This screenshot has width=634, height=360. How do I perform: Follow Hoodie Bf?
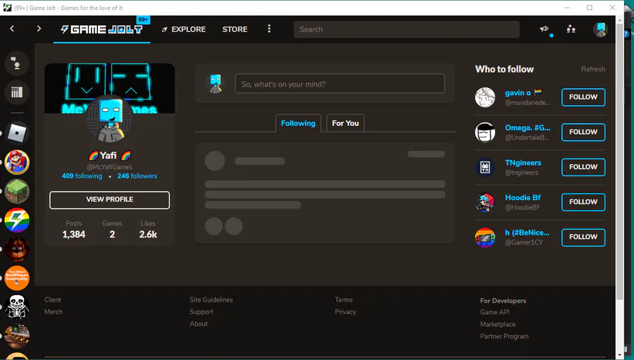pos(583,202)
